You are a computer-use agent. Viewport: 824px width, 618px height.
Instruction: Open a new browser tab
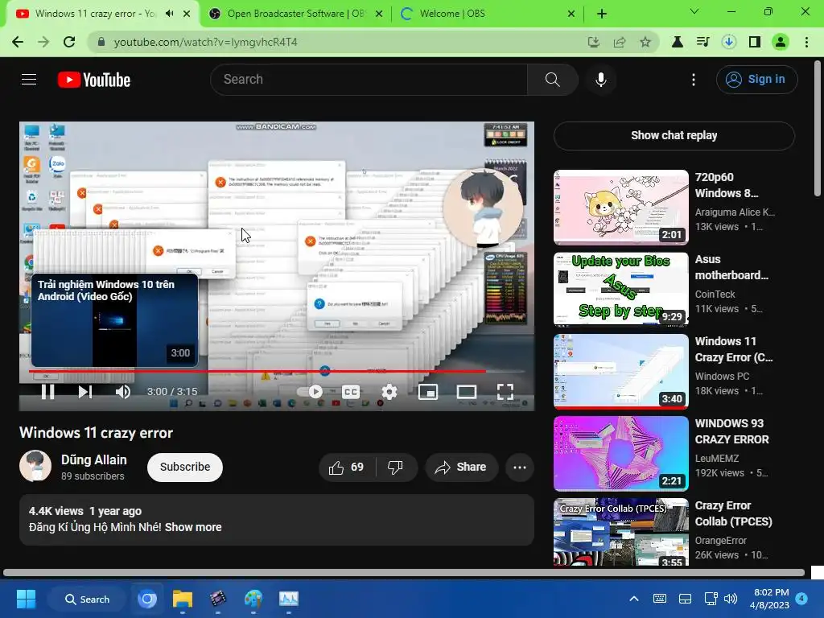pyautogui.click(x=602, y=14)
